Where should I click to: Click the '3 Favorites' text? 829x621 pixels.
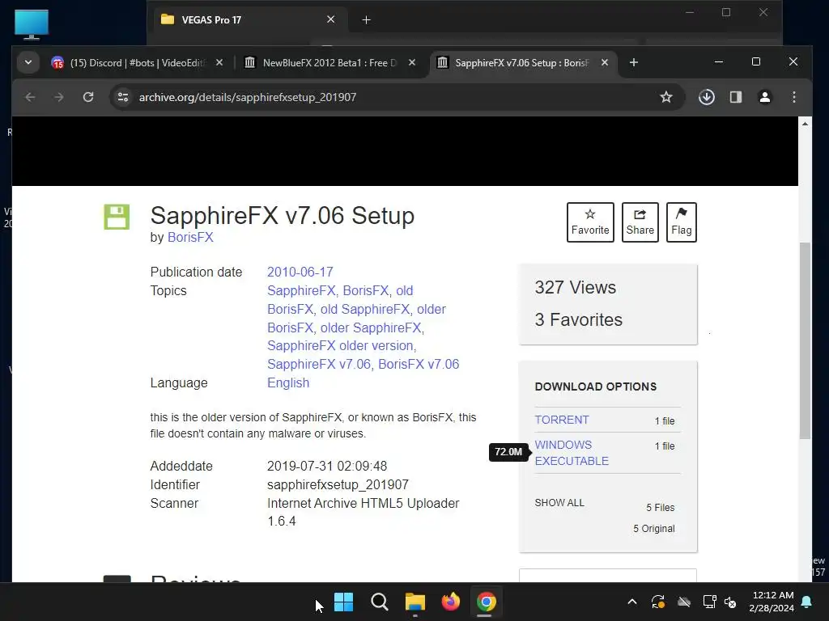(578, 319)
